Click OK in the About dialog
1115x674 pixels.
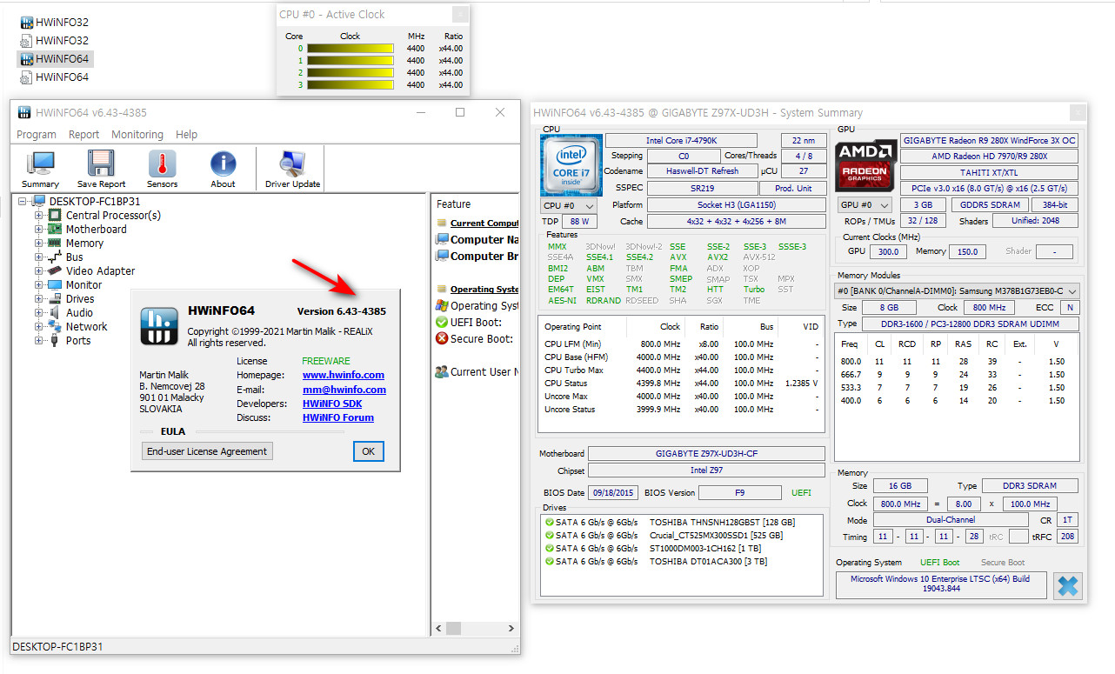[x=369, y=451]
